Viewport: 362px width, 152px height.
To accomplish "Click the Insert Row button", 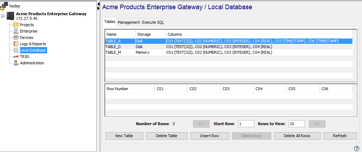I will point(210,136).
